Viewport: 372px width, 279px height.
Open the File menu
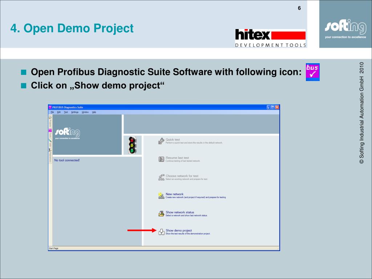point(52,112)
